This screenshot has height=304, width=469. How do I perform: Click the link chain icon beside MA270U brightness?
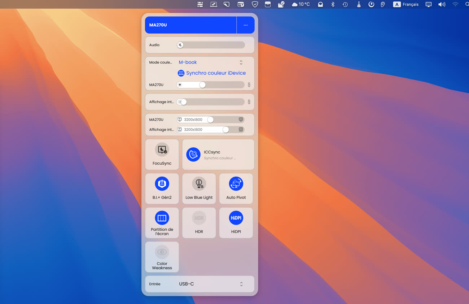pyautogui.click(x=249, y=85)
